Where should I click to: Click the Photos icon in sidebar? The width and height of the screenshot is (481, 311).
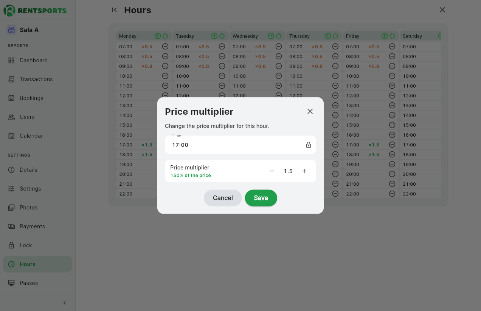11,208
